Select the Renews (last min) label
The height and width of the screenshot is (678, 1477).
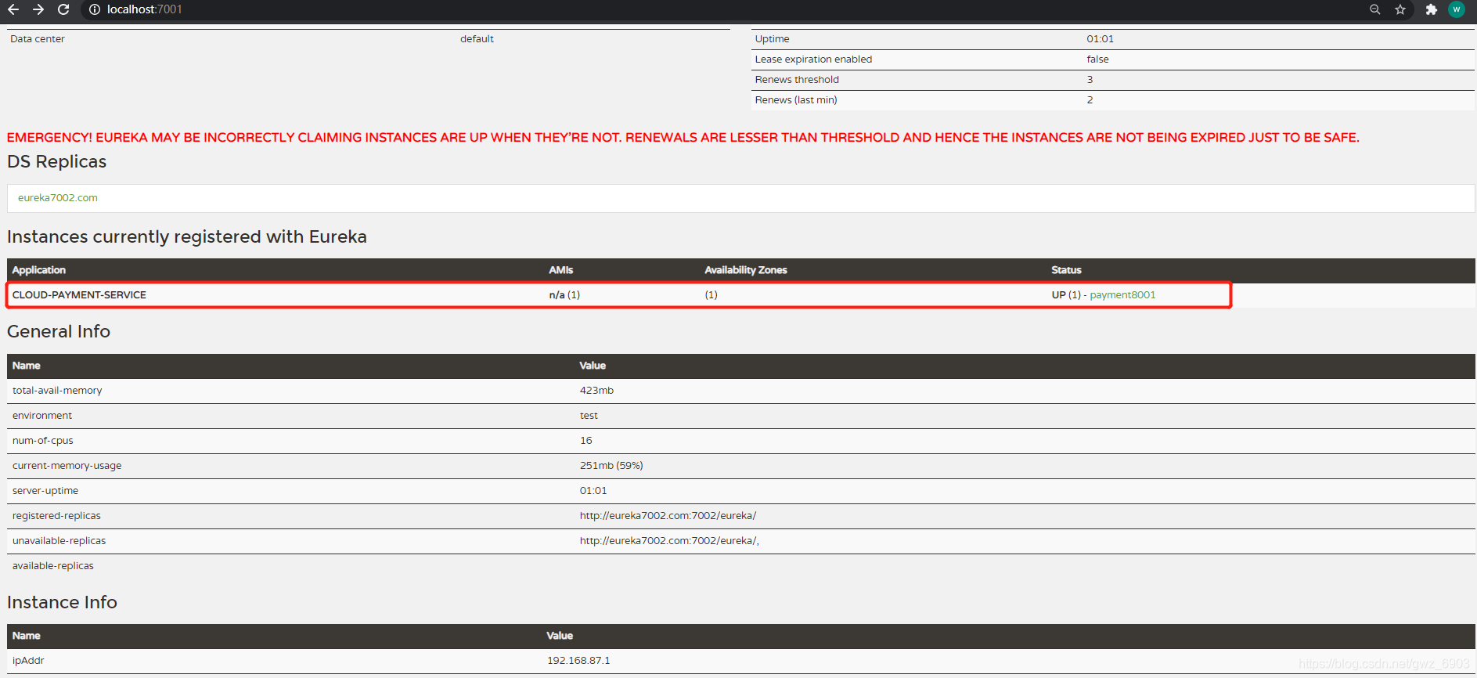click(796, 100)
